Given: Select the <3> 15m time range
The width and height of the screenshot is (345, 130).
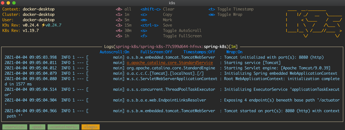Looking at the screenshot, I should point(123,25).
